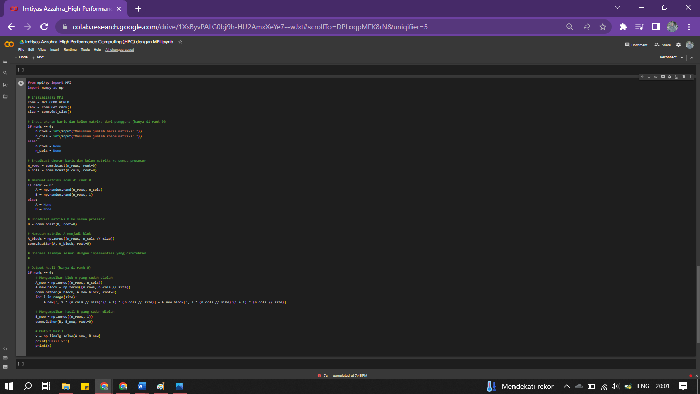Show hidden system tray icons
700x394 pixels.
(x=566, y=386)
